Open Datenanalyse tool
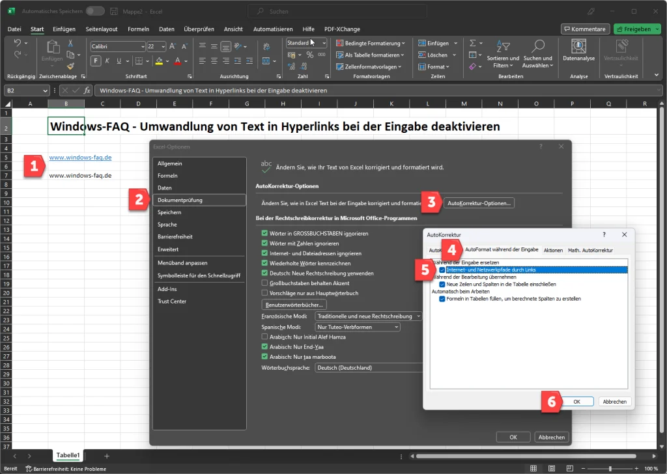667x474 pixels. 578,50
